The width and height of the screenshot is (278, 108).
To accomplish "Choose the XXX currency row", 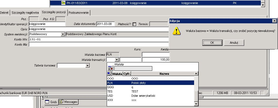I will tap(150, 100).
